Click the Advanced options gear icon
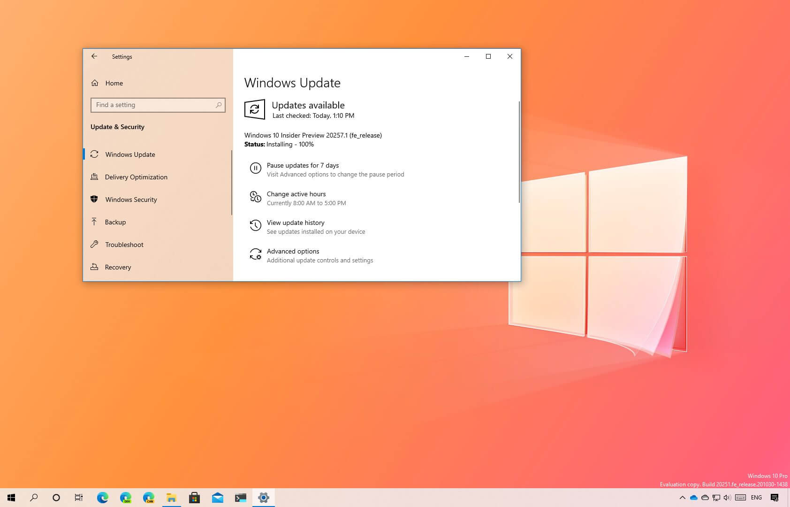This screenshot has width=790, height=507. (256, 254)
